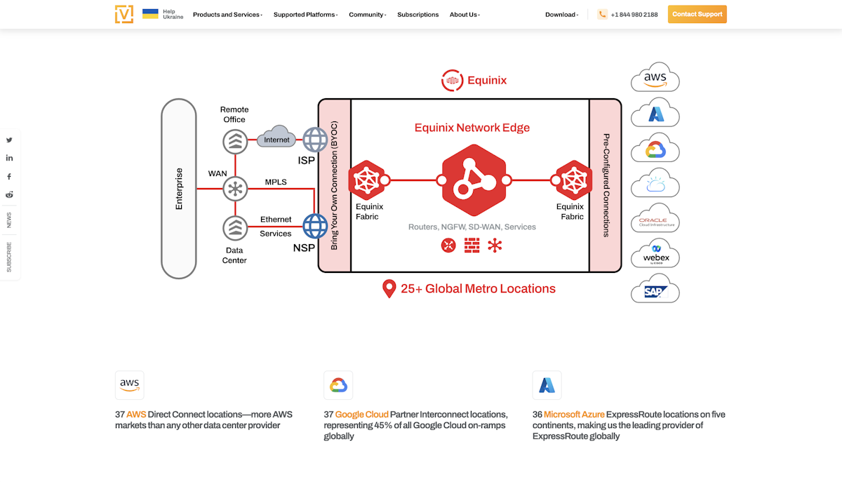Select Subscriptions in the top navigation
The height and width of the screenshot is (482, 842).
[x=417, y=14]
